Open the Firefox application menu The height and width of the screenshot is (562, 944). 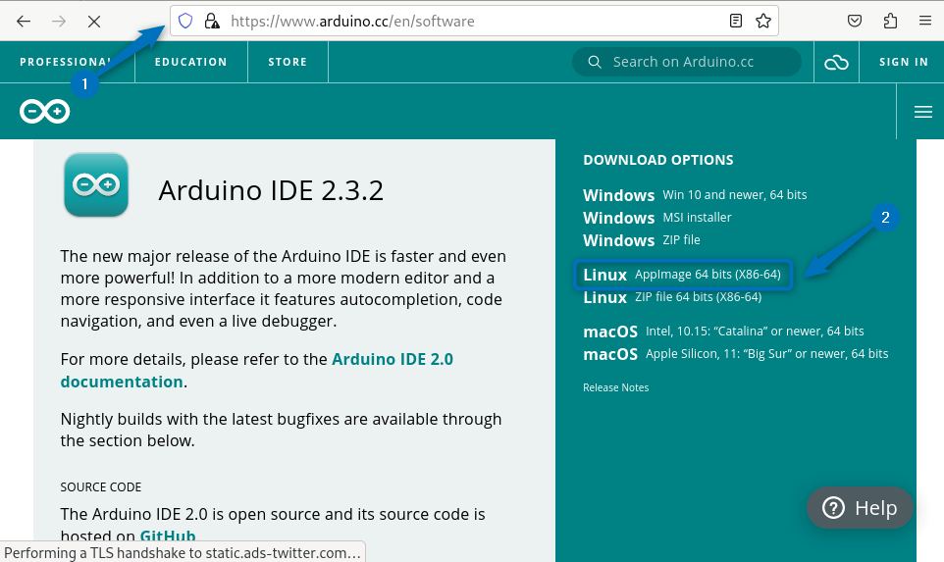coord(925,21)
